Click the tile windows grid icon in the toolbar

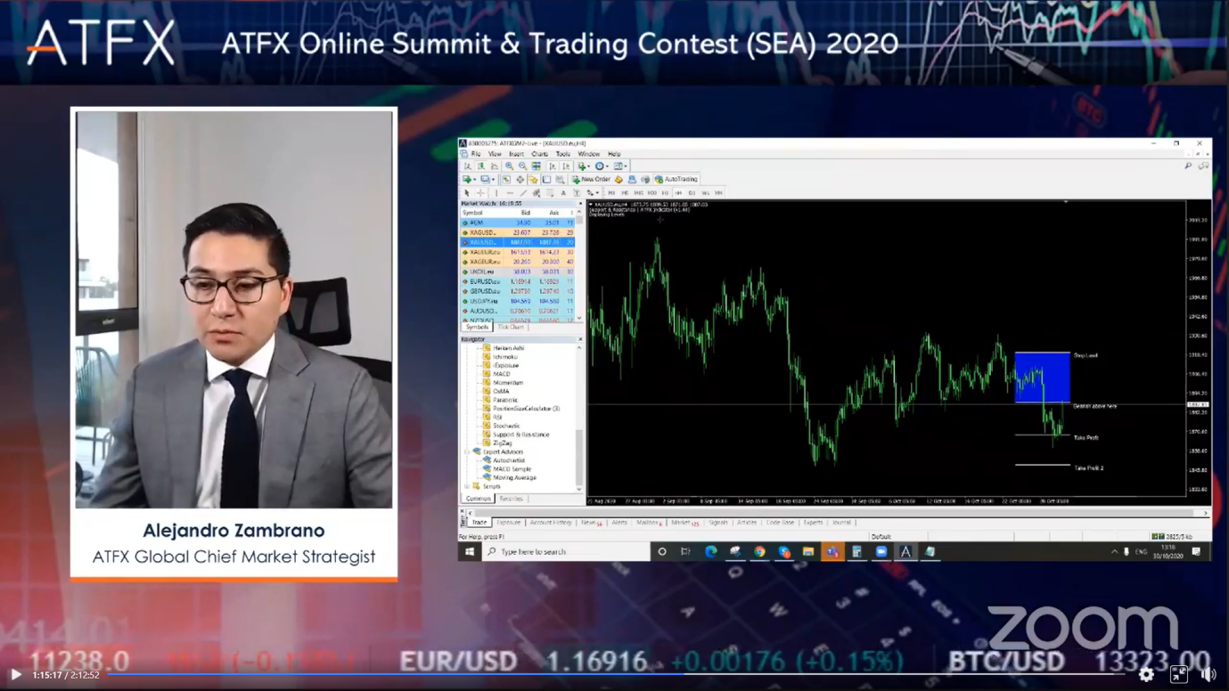pos(537,167)
